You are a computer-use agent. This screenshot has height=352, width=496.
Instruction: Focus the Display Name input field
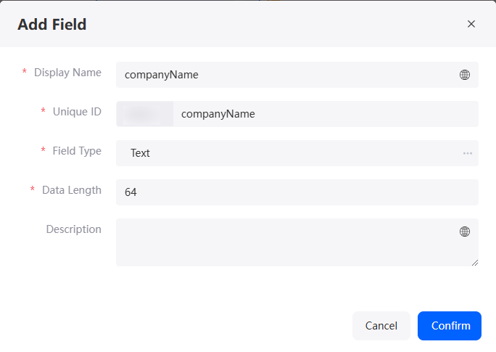(x=297, y=75)
